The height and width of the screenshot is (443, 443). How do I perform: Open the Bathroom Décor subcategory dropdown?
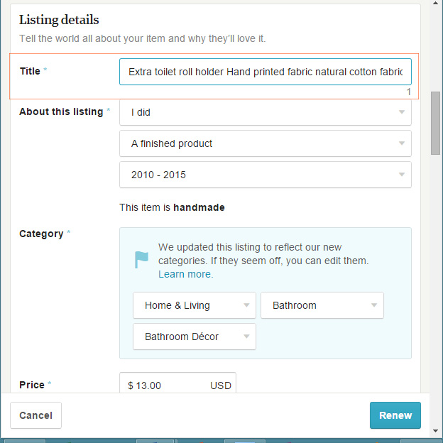point(195,337)
